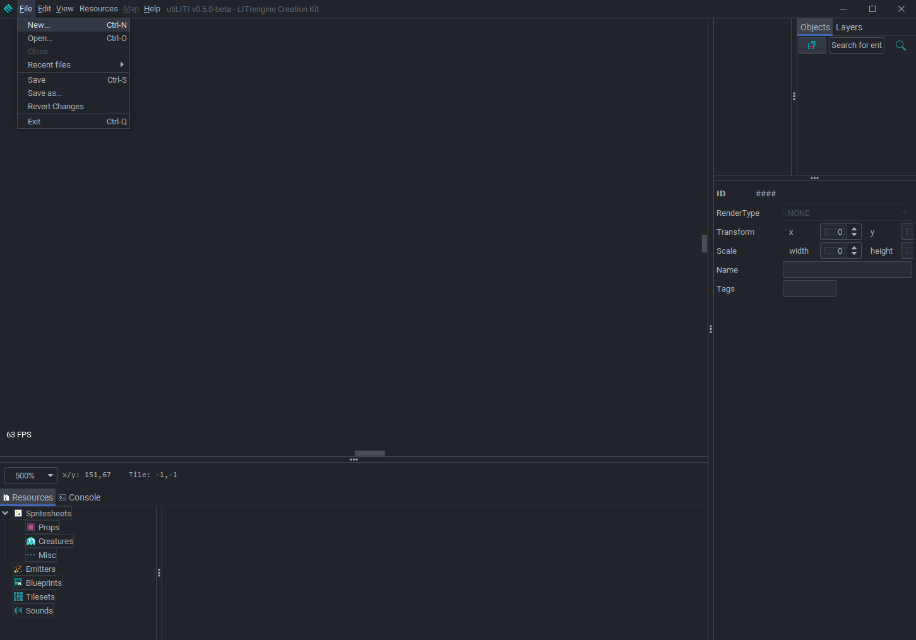Select Save as... menu entry
The height and width of the screenshot is (640, 916).
(x=73, y=93)
